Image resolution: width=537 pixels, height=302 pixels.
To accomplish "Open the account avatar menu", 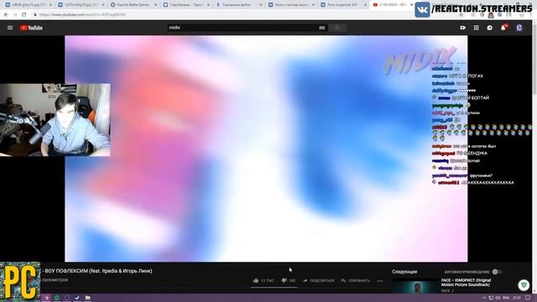I will (x=519, y=28).
